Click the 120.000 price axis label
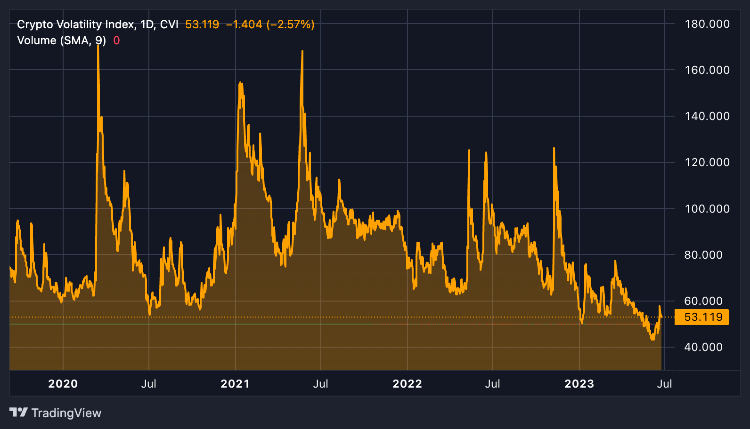 (707, 162)
